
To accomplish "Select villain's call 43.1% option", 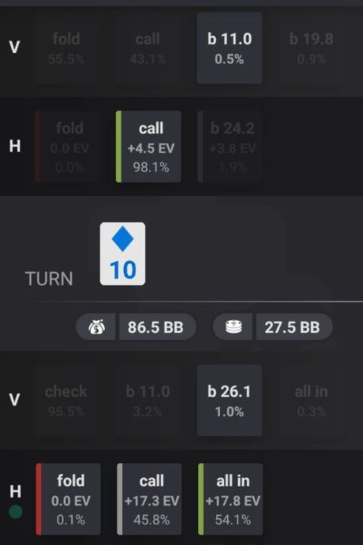I will 148,48.
